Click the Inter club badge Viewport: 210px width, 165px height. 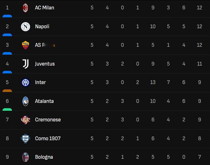point(26,82)
